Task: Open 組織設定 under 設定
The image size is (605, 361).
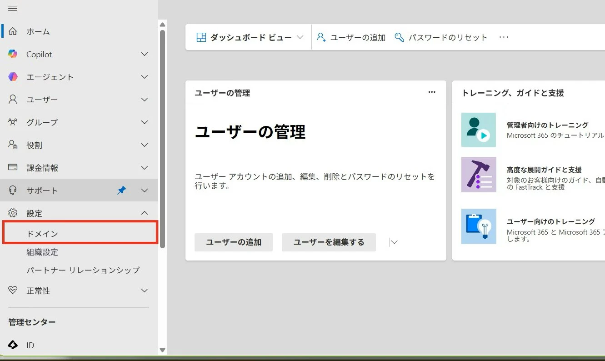Action: [42, 252]
